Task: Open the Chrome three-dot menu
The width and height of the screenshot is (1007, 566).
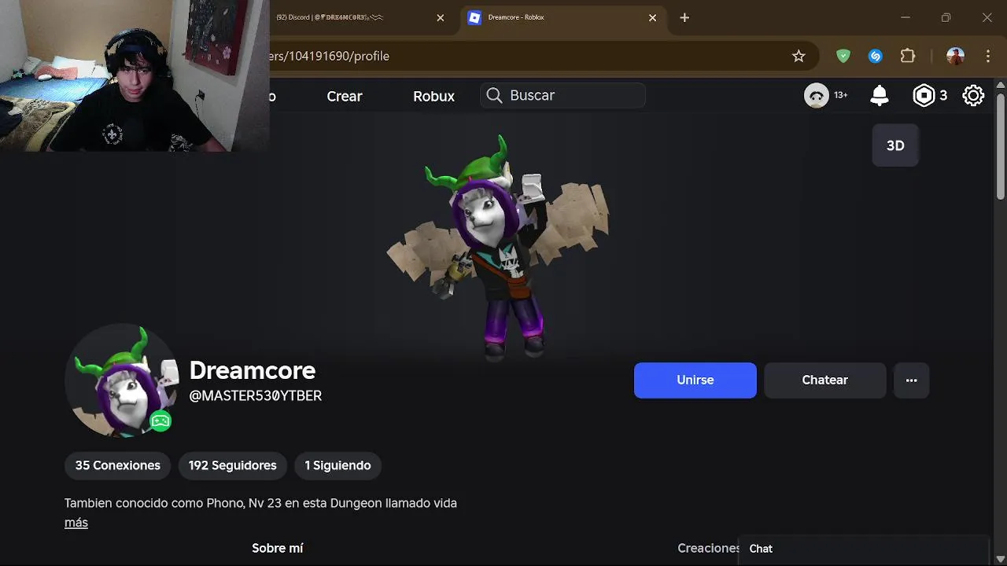Action: (x=988, y=56)
